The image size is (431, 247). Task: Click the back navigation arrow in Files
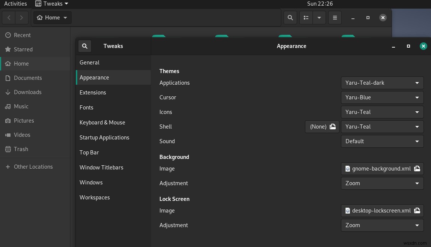point(9,17)
